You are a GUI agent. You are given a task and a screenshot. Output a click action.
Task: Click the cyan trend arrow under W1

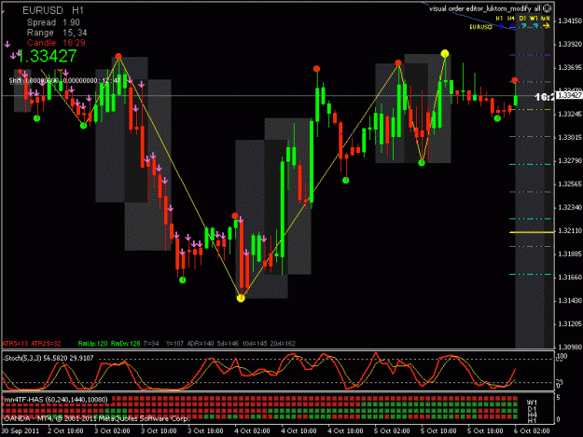(534, 25)
